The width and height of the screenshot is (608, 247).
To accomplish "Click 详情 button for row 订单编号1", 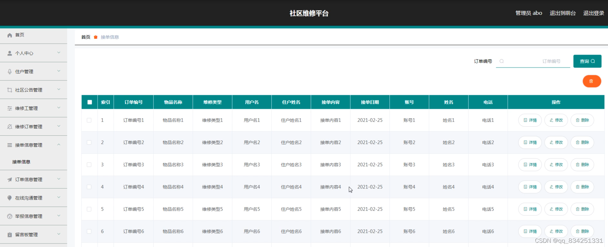I will point(530,120).
